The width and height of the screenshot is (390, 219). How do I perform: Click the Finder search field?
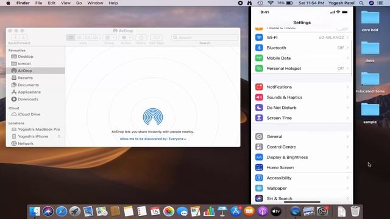pos(205,38)
